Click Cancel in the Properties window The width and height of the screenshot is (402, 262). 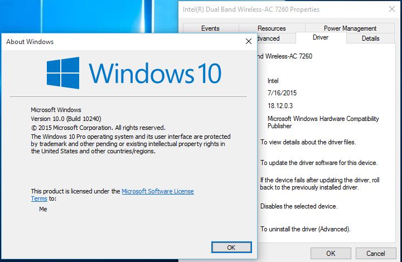click(x=376, y=253)
